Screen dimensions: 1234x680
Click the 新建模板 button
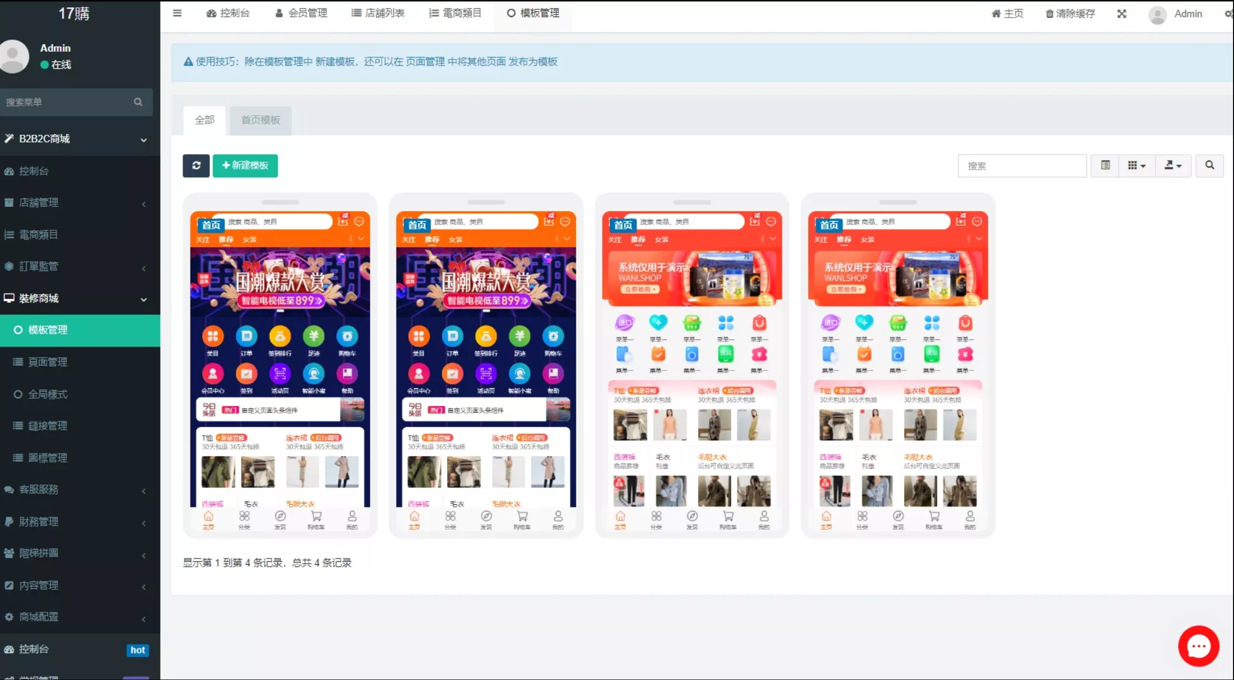(246, 165)
